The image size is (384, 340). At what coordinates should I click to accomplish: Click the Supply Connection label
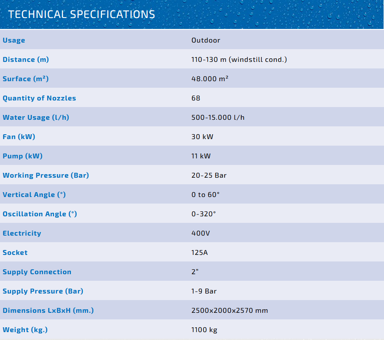[37, 272]
